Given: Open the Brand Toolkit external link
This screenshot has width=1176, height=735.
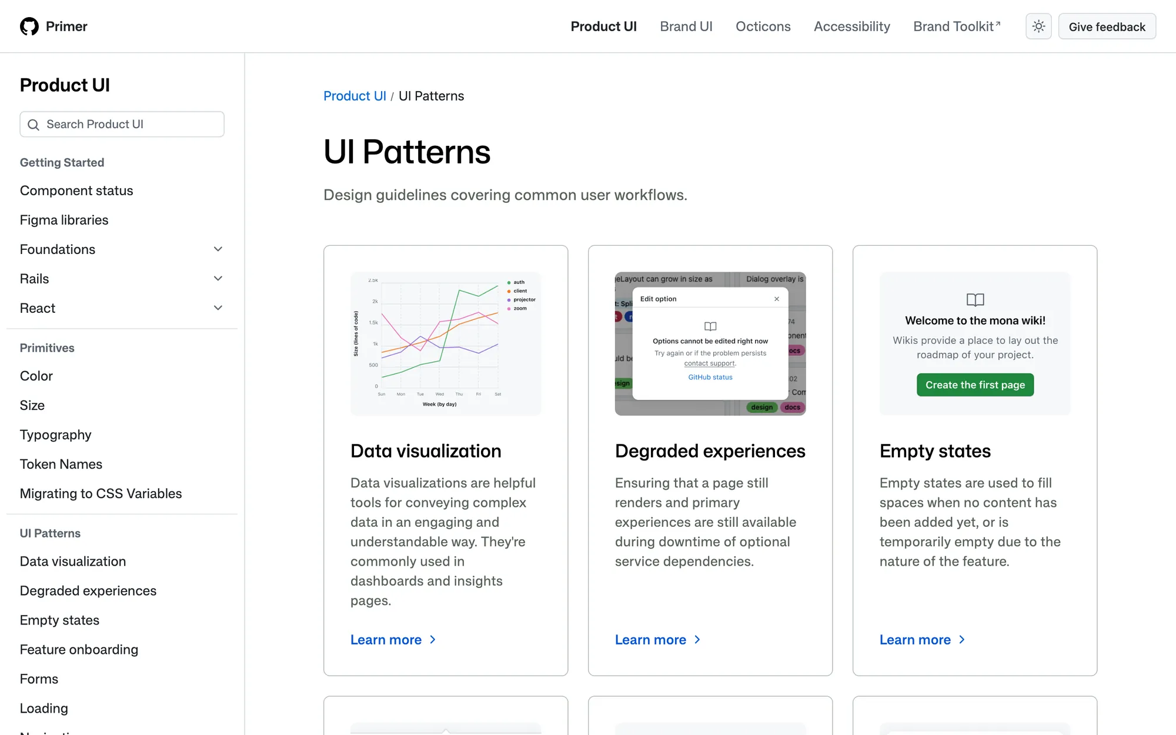Looking at the screenshot, I should 956,26.
